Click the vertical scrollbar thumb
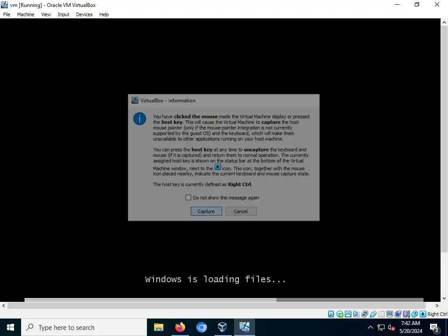 tap(444, 139)
